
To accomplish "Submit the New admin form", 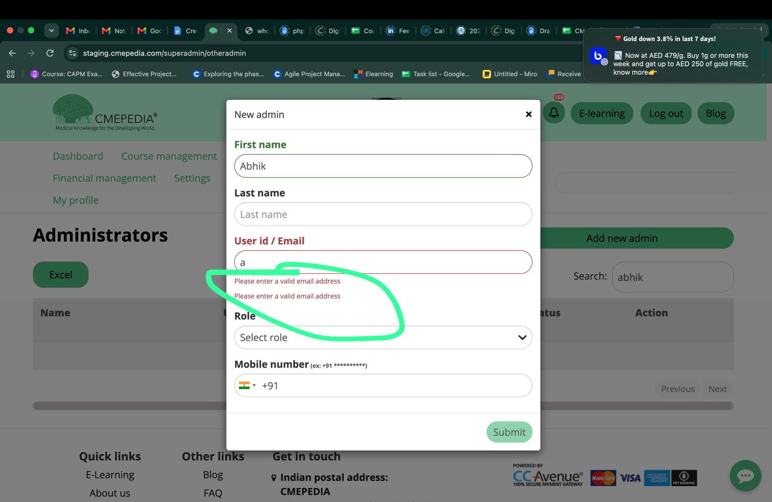I will (509, 432).
